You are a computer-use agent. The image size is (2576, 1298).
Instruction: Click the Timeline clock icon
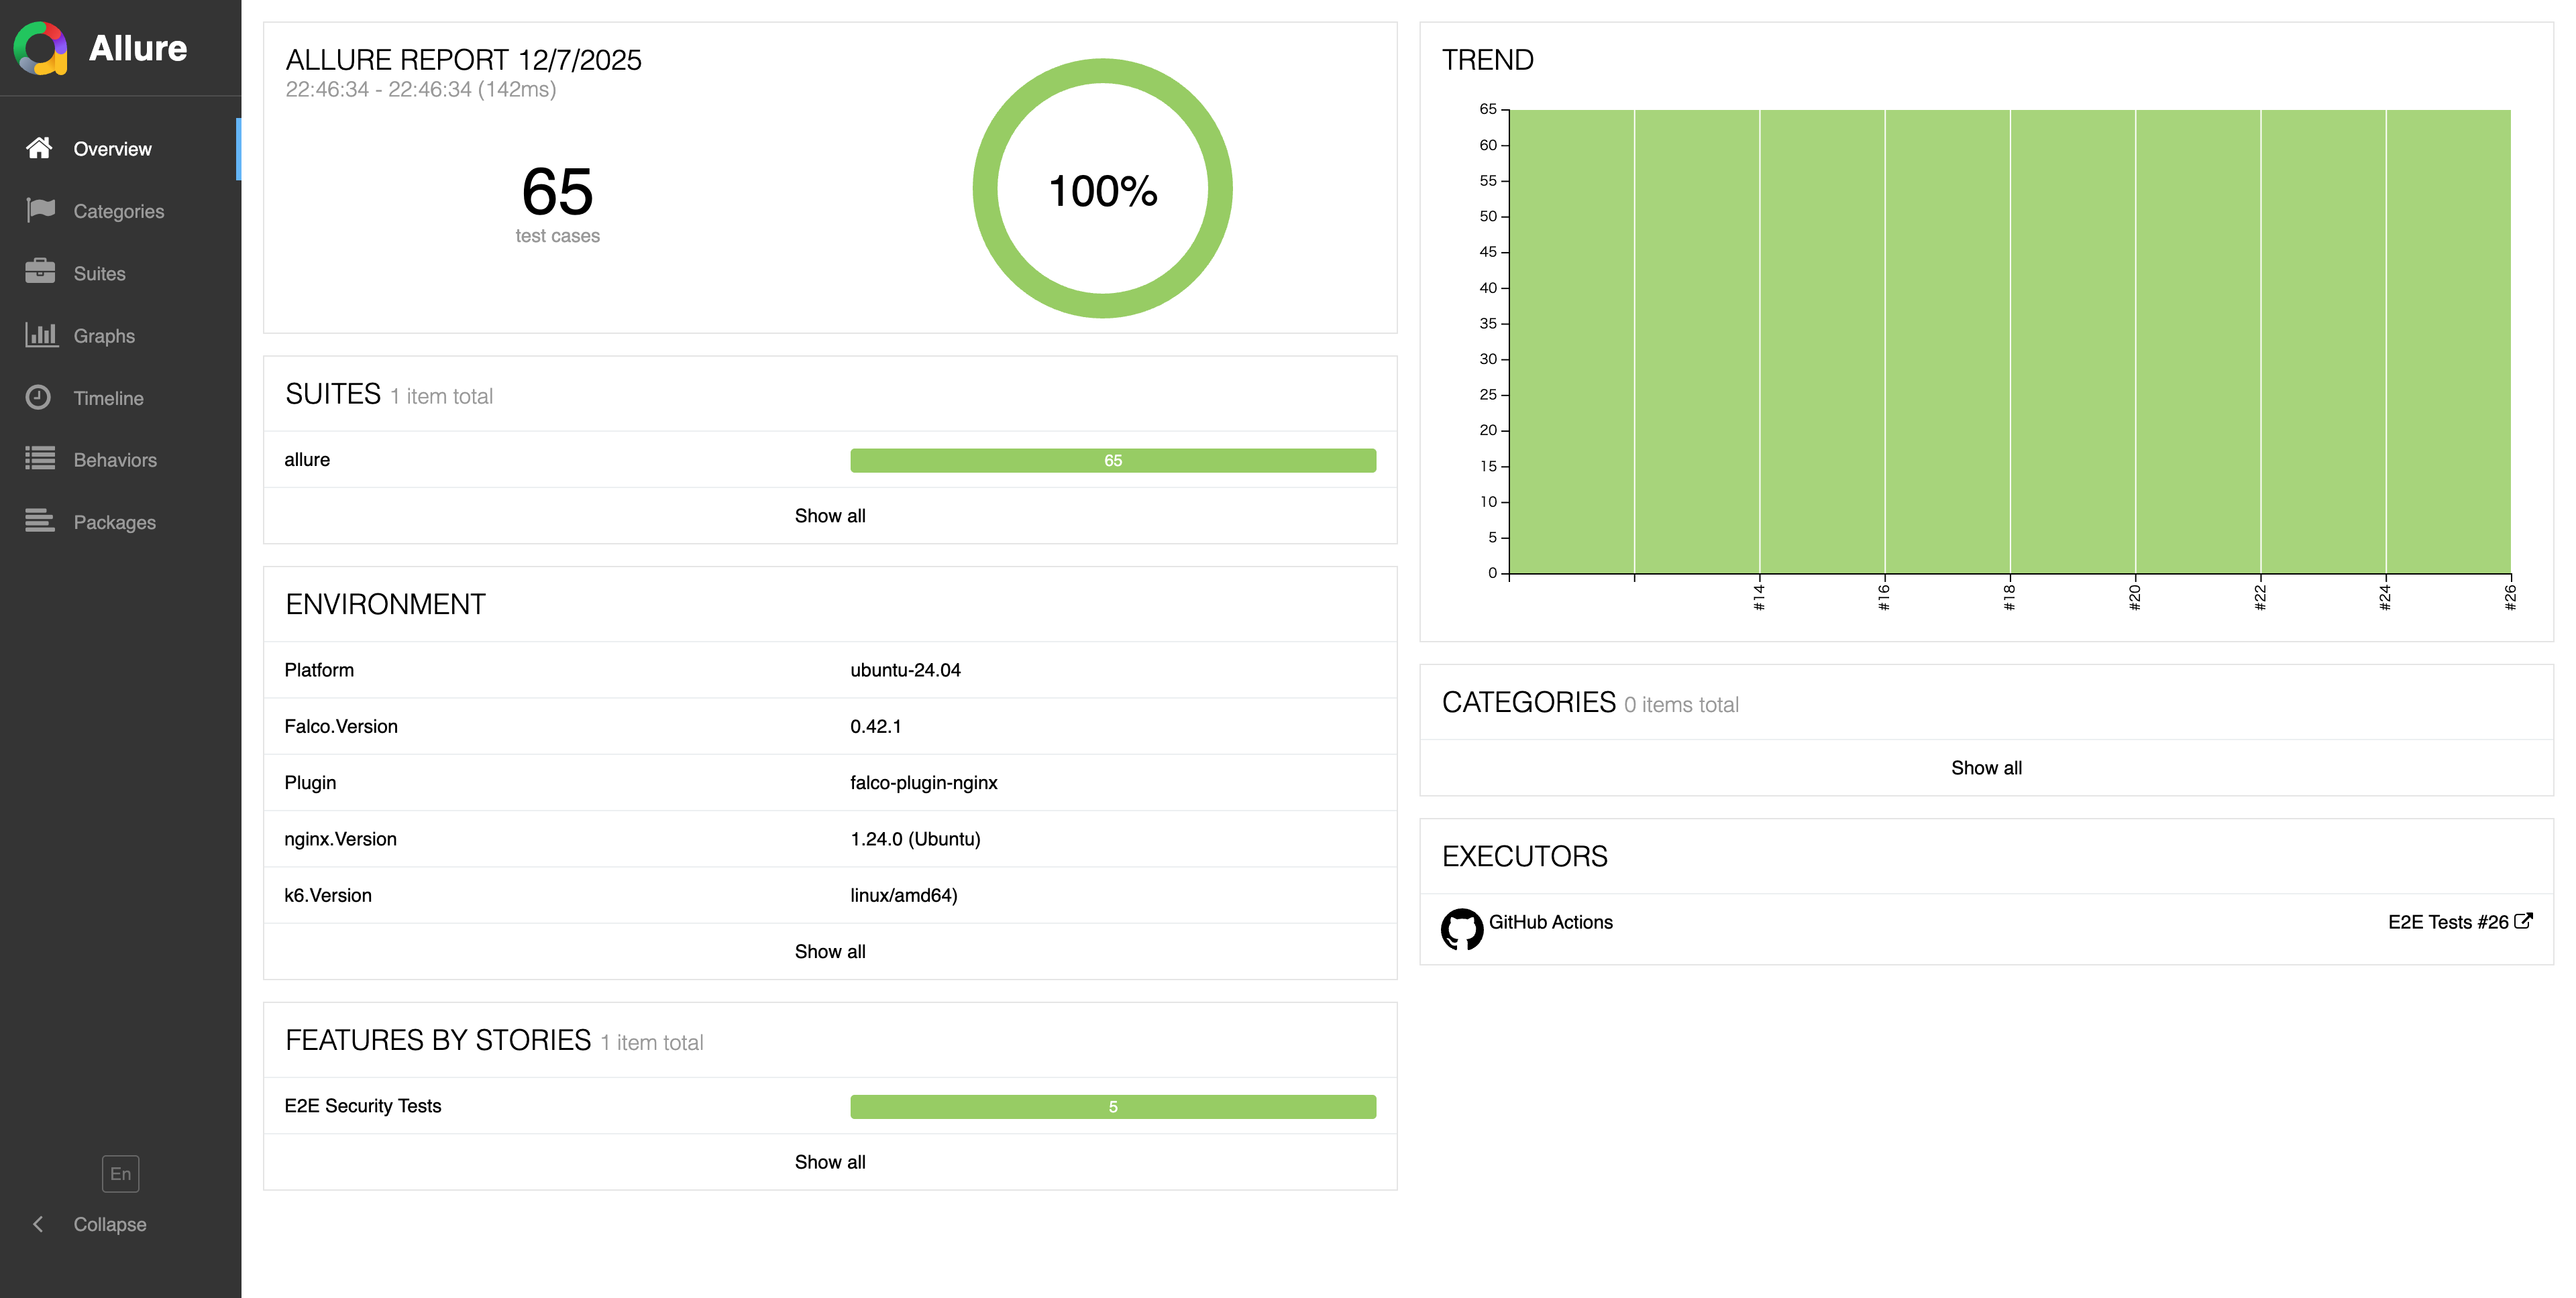coord(38,397)
